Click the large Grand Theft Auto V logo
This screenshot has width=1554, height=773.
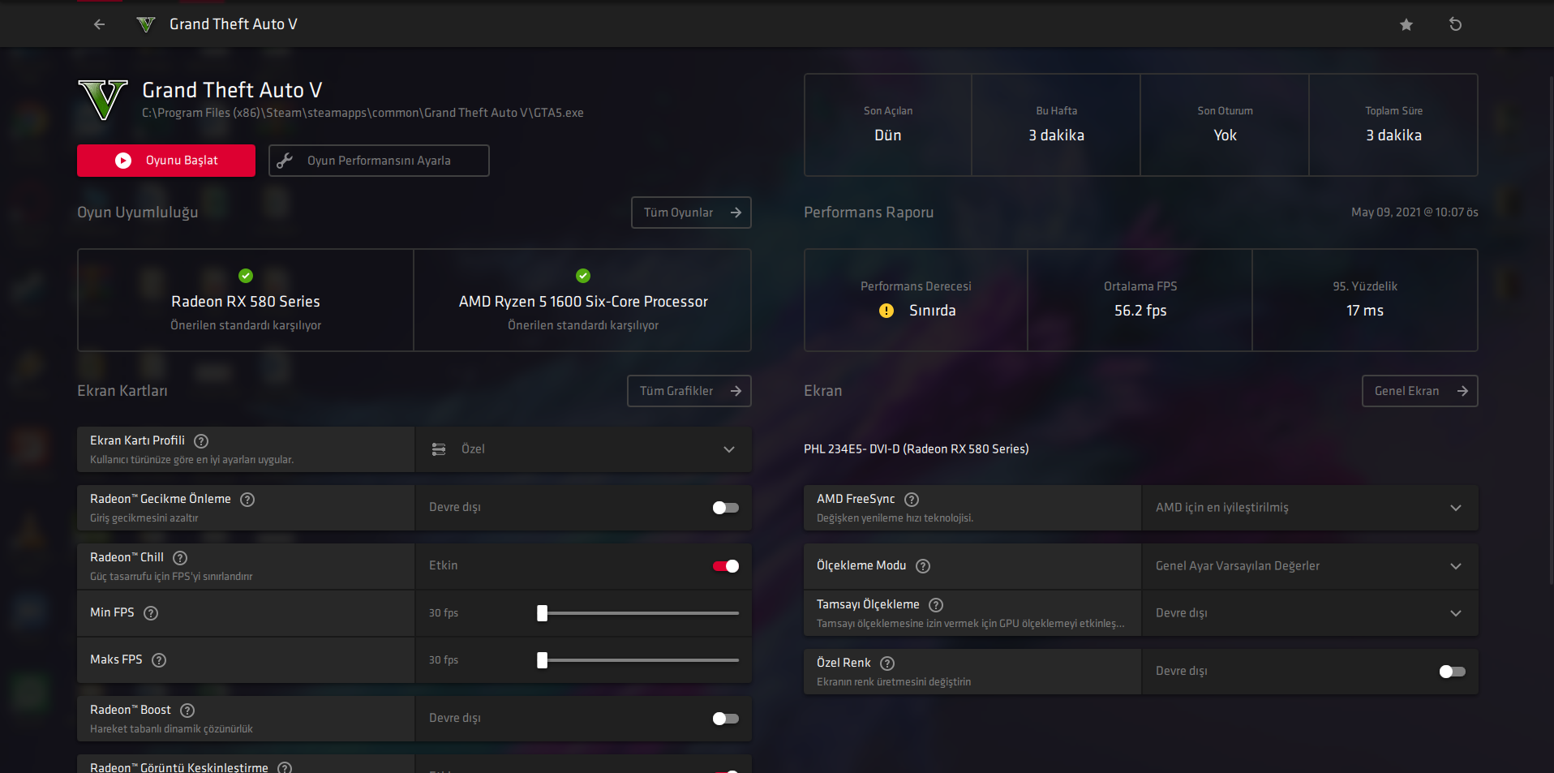click(x=103, y=100)
